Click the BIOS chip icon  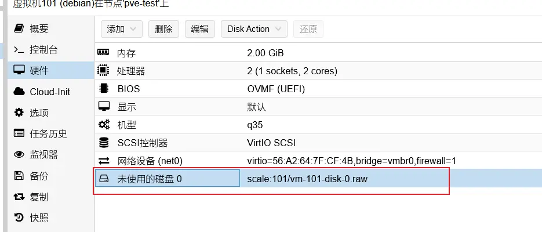tap(104, 89)
